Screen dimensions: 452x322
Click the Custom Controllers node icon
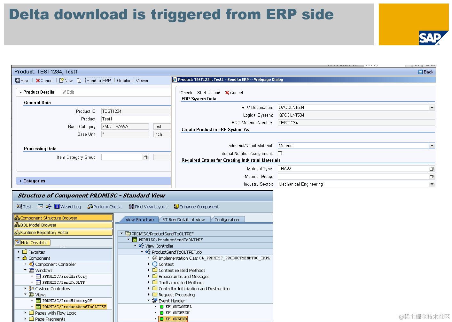(31, 288)
